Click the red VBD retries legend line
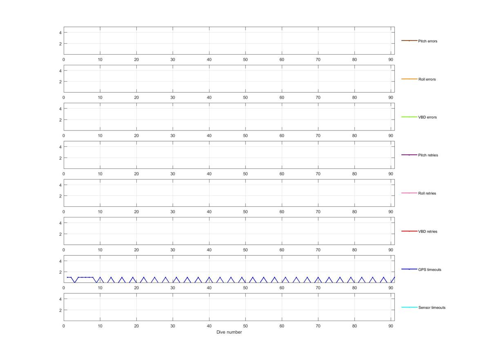 coord(409,231)
